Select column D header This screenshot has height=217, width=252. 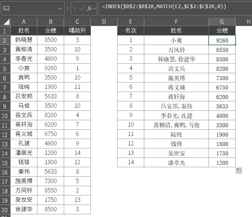tap(104, 22)
